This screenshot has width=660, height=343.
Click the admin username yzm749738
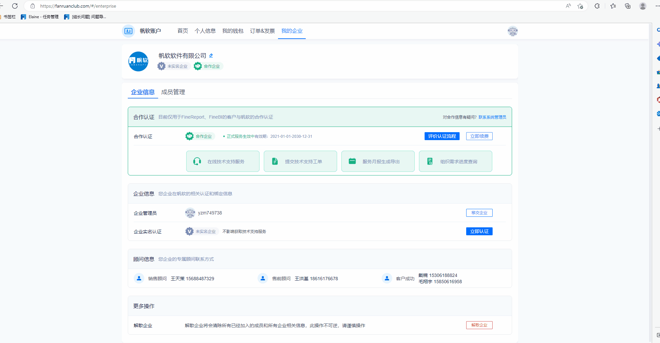(210, 213)
